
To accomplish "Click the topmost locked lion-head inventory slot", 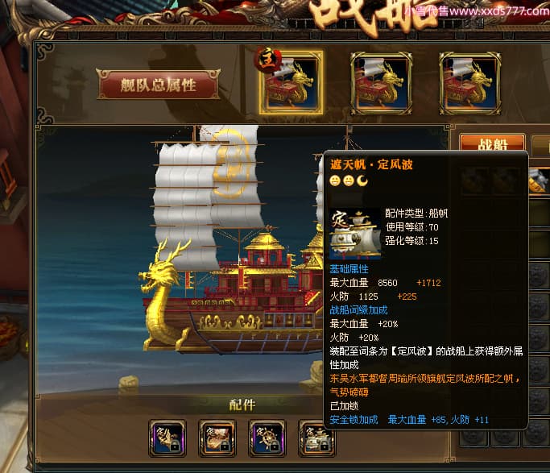I will tap(540, 275).
